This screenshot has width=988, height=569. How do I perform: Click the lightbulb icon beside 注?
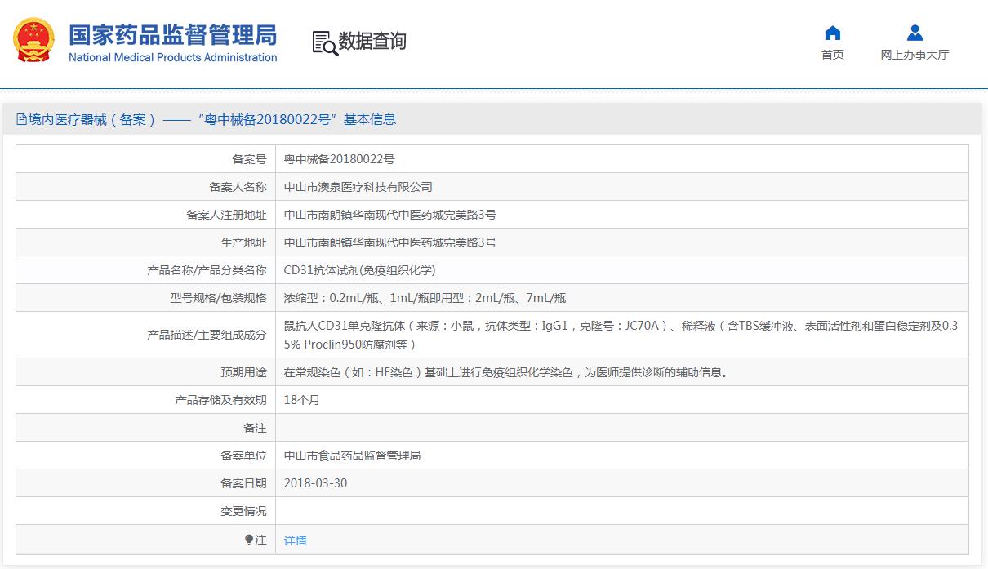pyautogui.click(x=249, y=540)
